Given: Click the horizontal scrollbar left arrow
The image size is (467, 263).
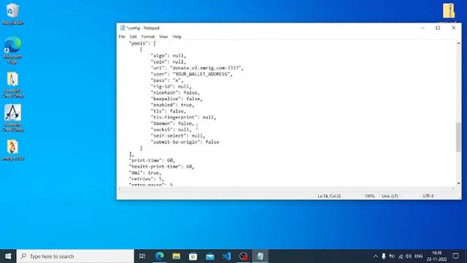Looking at the screenshot, I should click(120, 188).
